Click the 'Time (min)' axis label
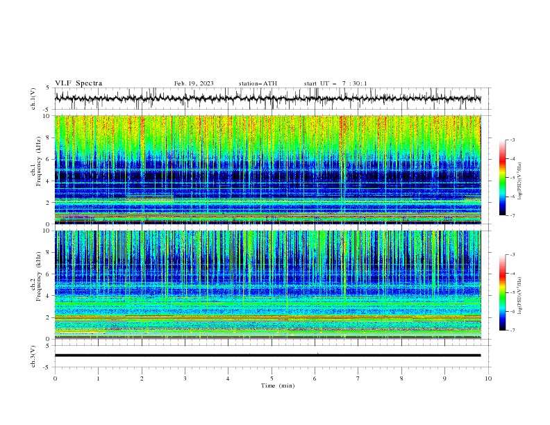Image resolution: width=550 pixels, height=425 pixels. click(x=278, y=385)
